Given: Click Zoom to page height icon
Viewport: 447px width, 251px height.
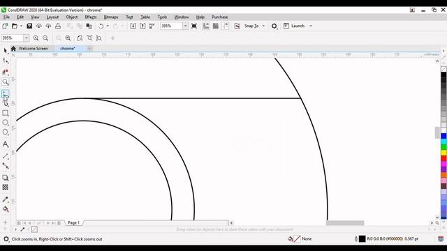Looking at the screenshot, I should click(99, 38).
